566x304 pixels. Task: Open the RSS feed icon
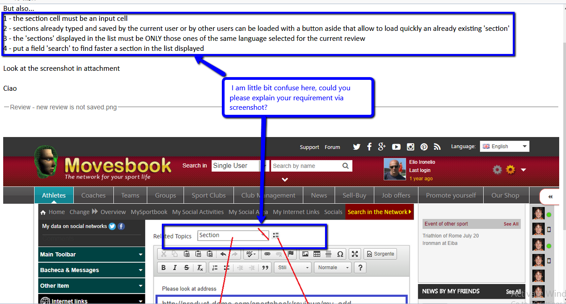(x=437, y=147)
